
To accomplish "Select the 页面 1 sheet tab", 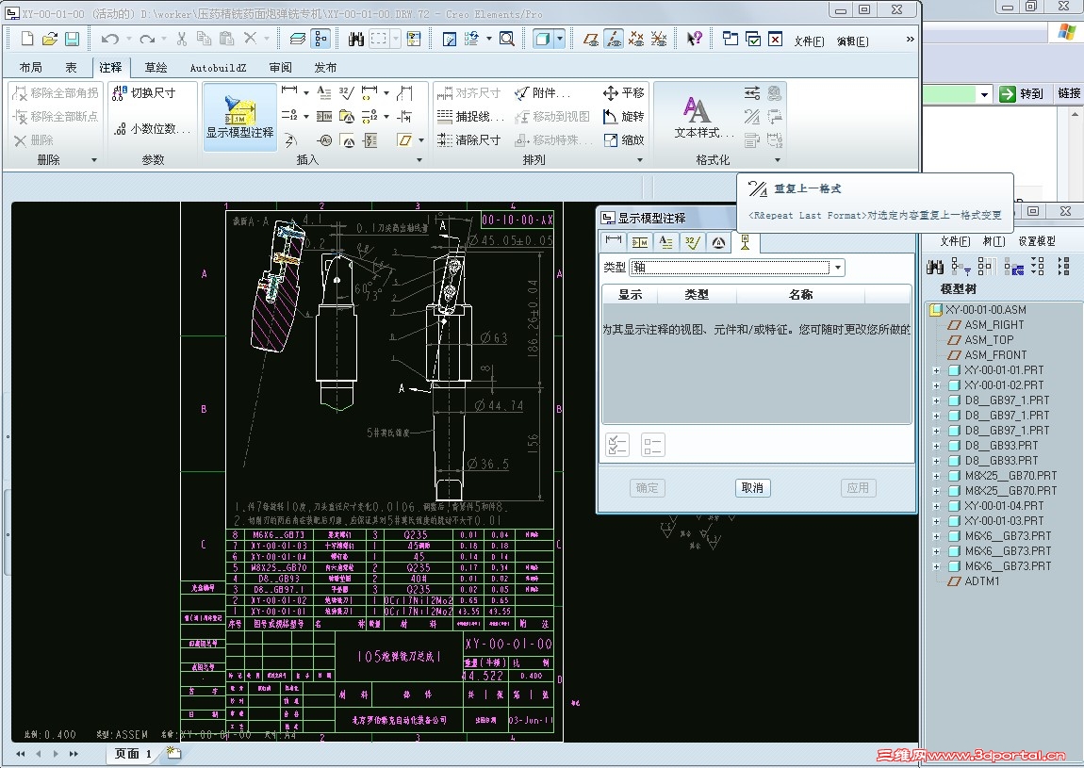I will click(132, 754).
